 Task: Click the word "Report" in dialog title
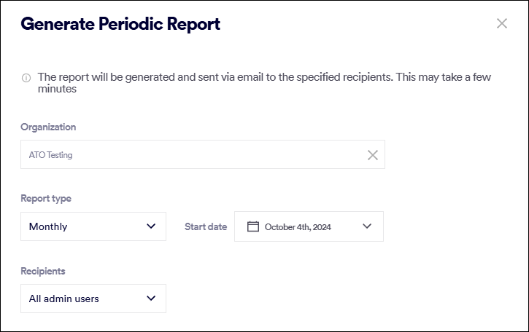click(193, 23)
